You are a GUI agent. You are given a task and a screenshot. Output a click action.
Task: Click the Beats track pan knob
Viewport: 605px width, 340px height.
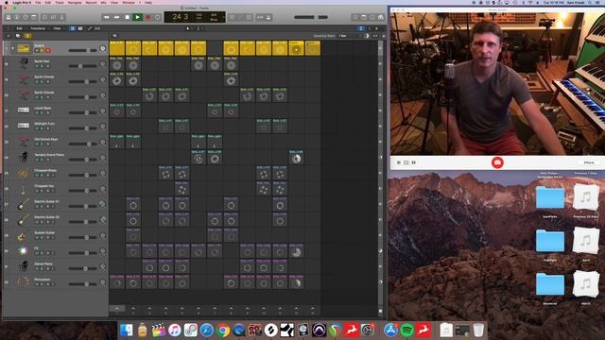coord(102,48)
